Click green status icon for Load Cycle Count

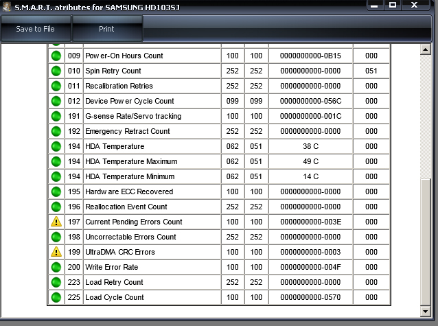tap(56, 297)
